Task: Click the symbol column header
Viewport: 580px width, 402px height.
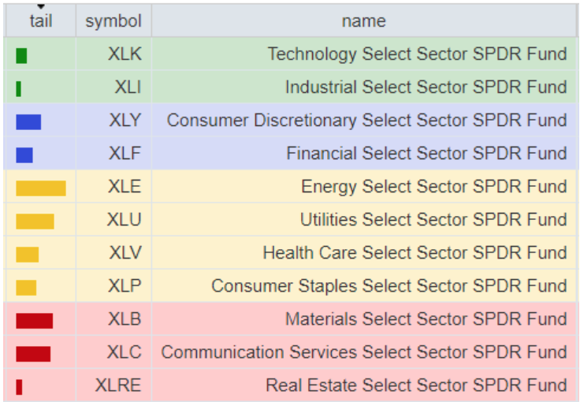Action: 113,20
